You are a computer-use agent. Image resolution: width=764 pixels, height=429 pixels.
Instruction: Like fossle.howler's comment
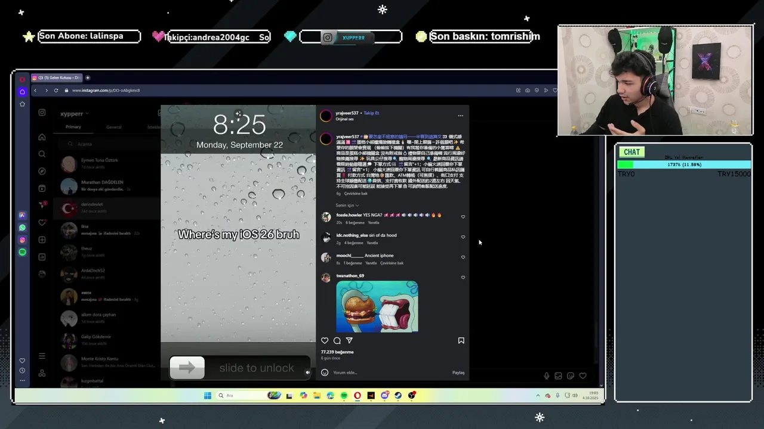click(463, 217)
